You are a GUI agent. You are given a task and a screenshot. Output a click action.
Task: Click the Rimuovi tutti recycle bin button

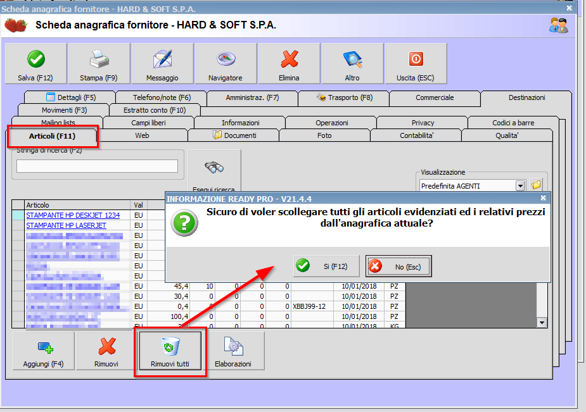170,351
